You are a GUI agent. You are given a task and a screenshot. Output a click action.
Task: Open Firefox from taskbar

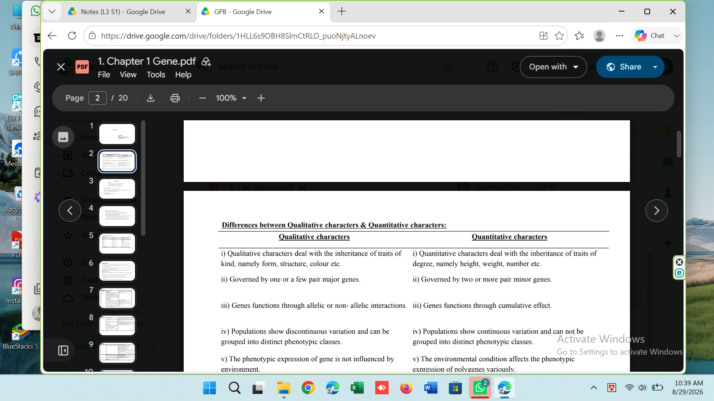point(406,388)
